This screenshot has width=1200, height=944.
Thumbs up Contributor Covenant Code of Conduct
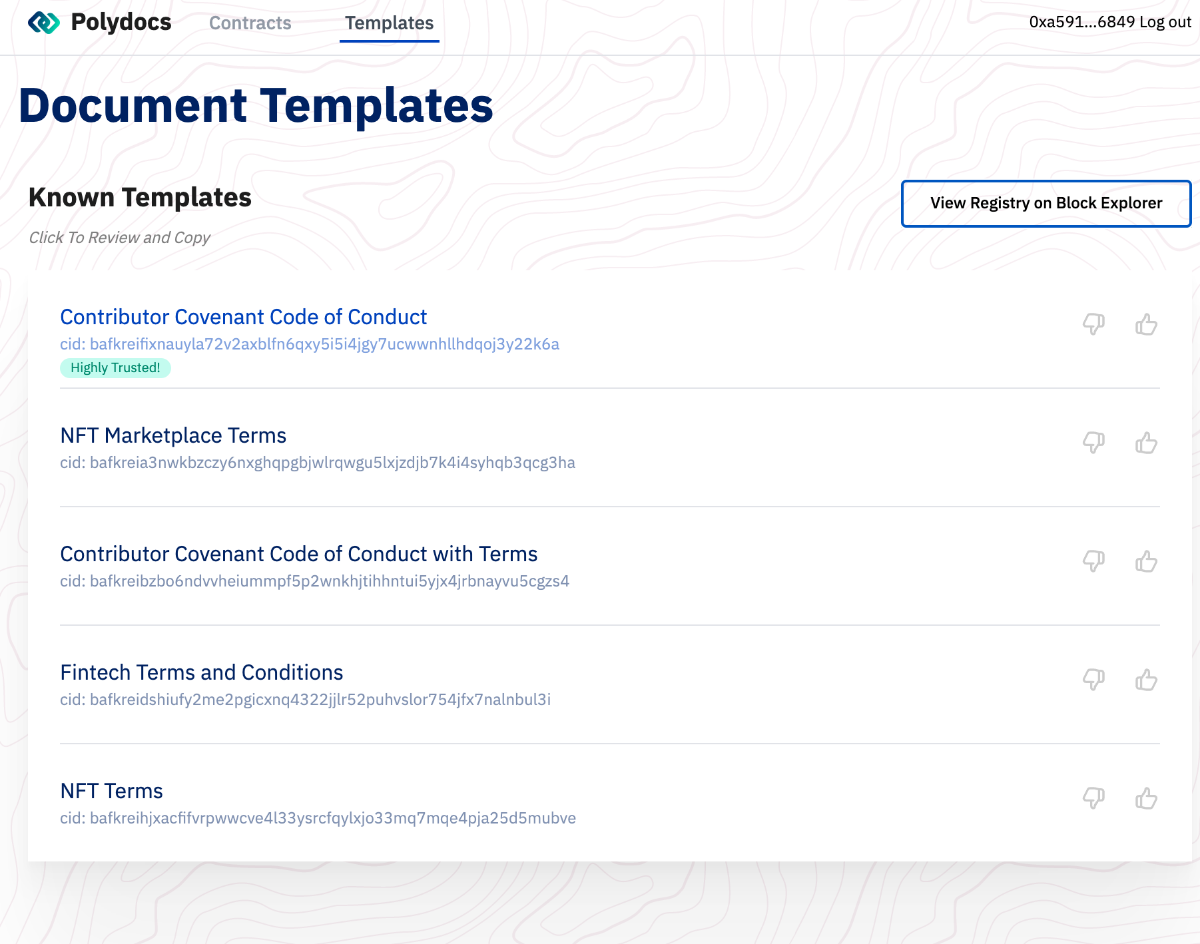click(x=1146, y=324)
